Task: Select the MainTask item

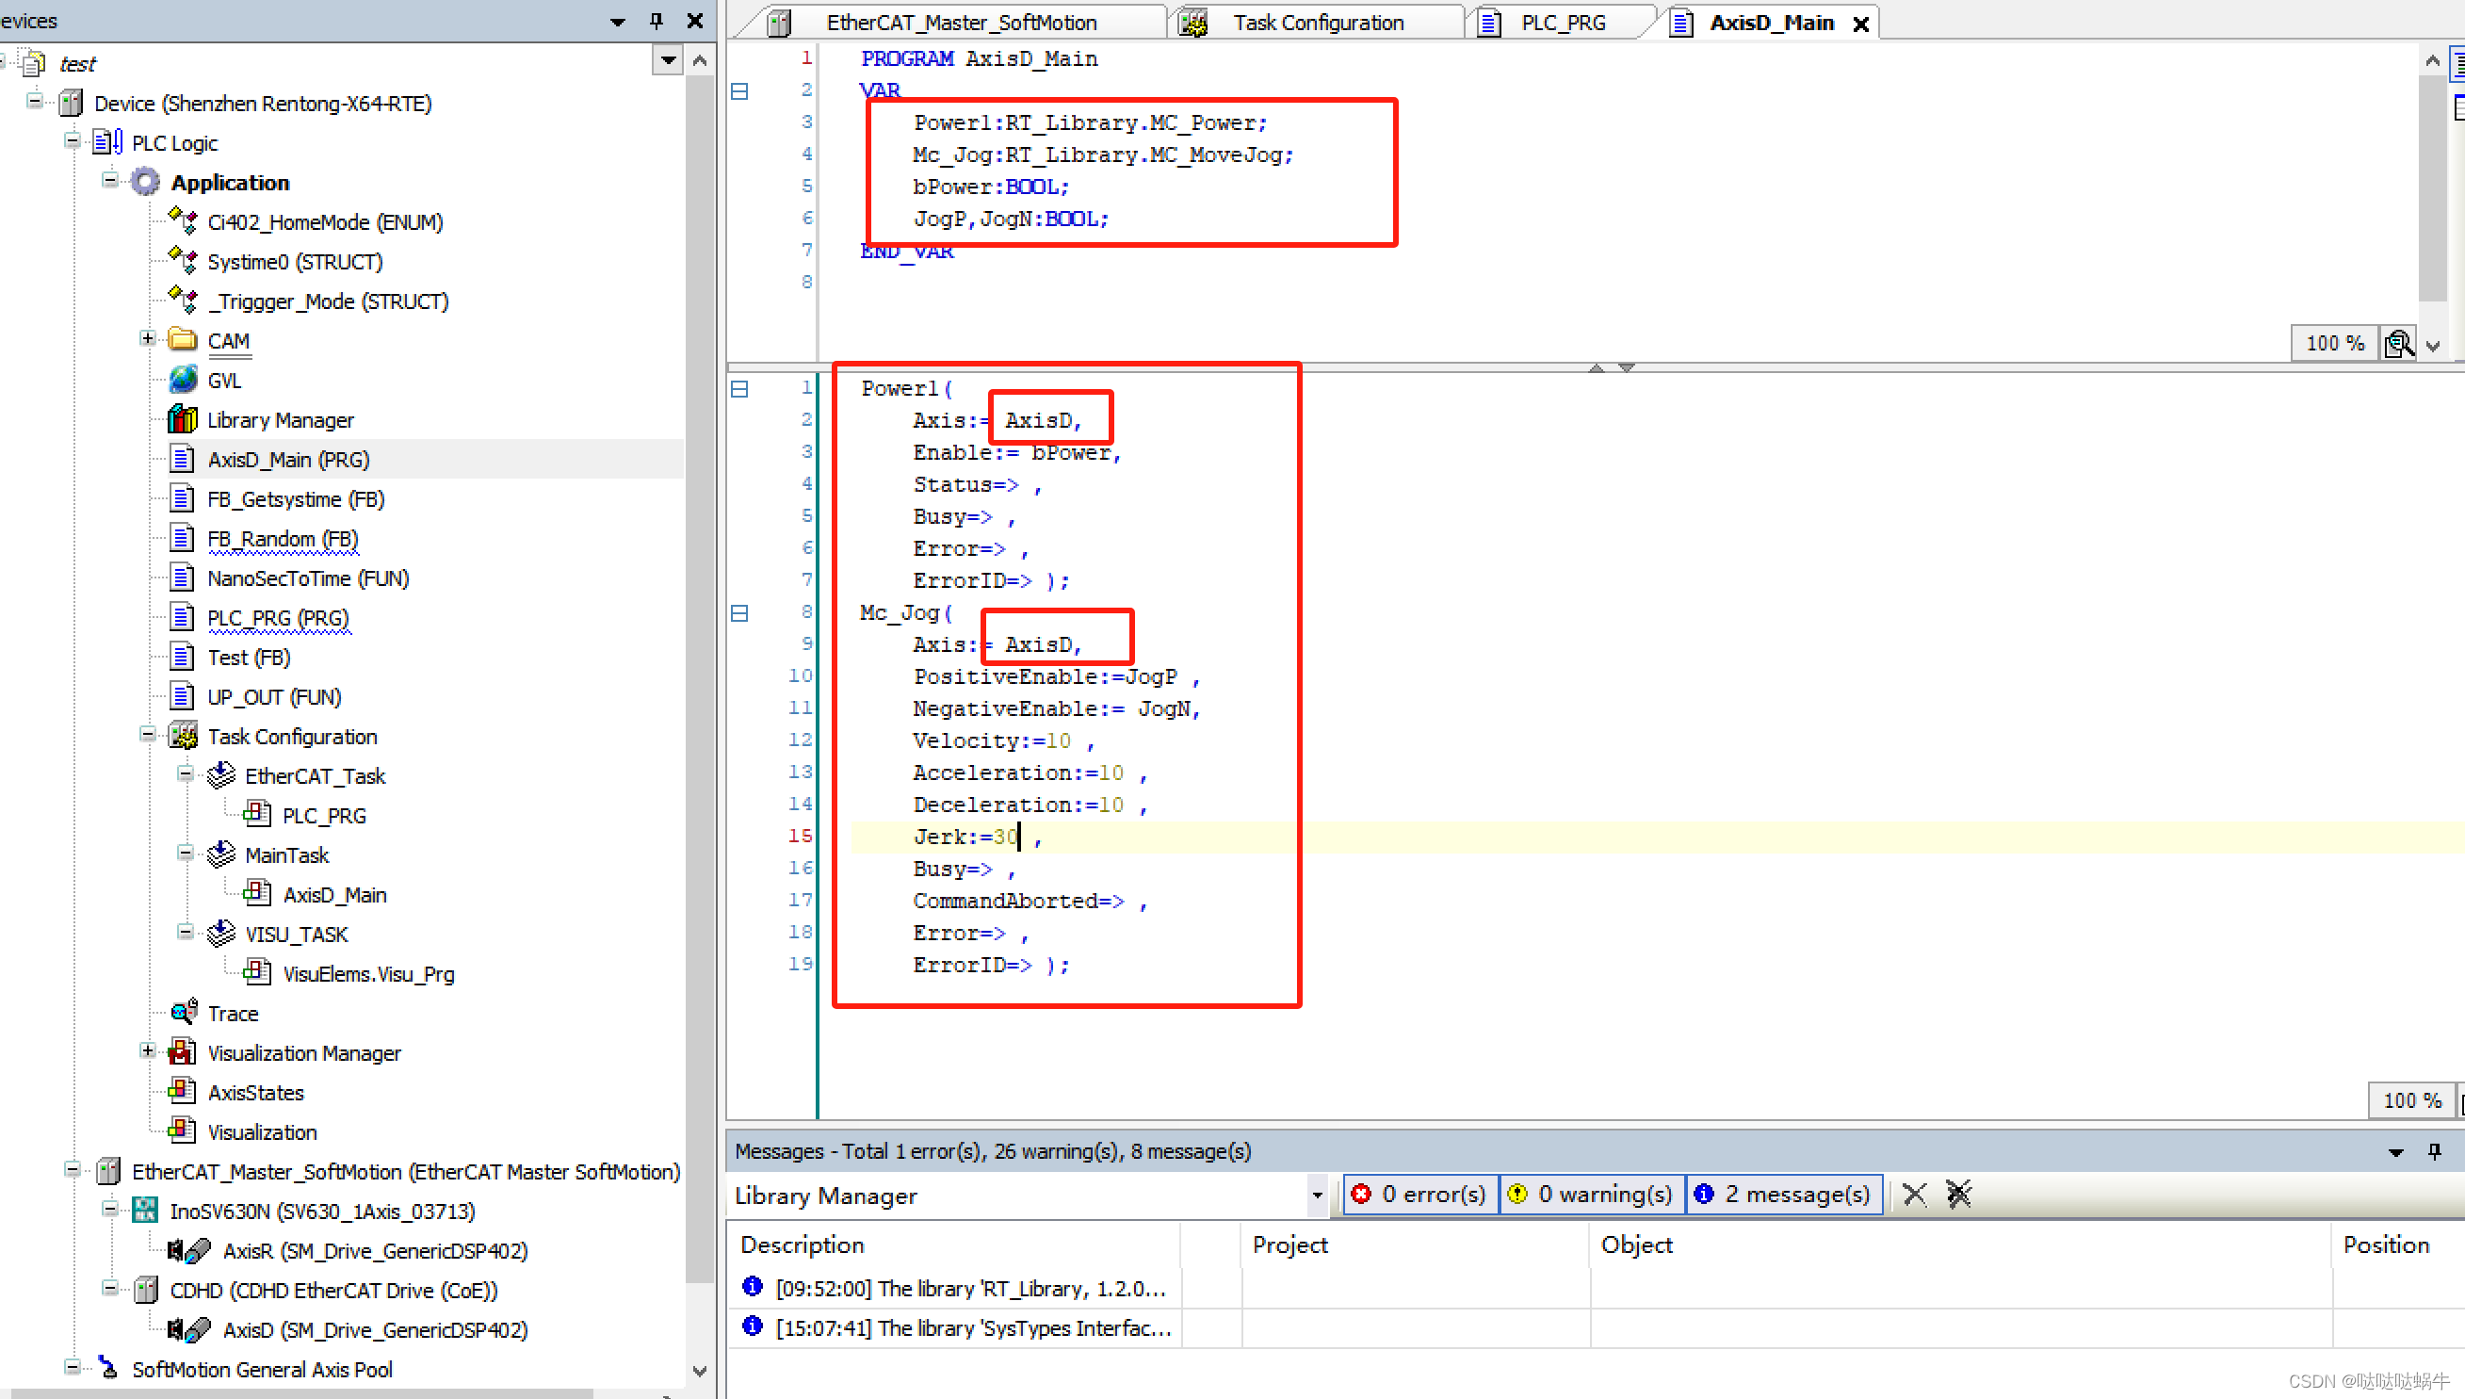Action: coord(286,855)
